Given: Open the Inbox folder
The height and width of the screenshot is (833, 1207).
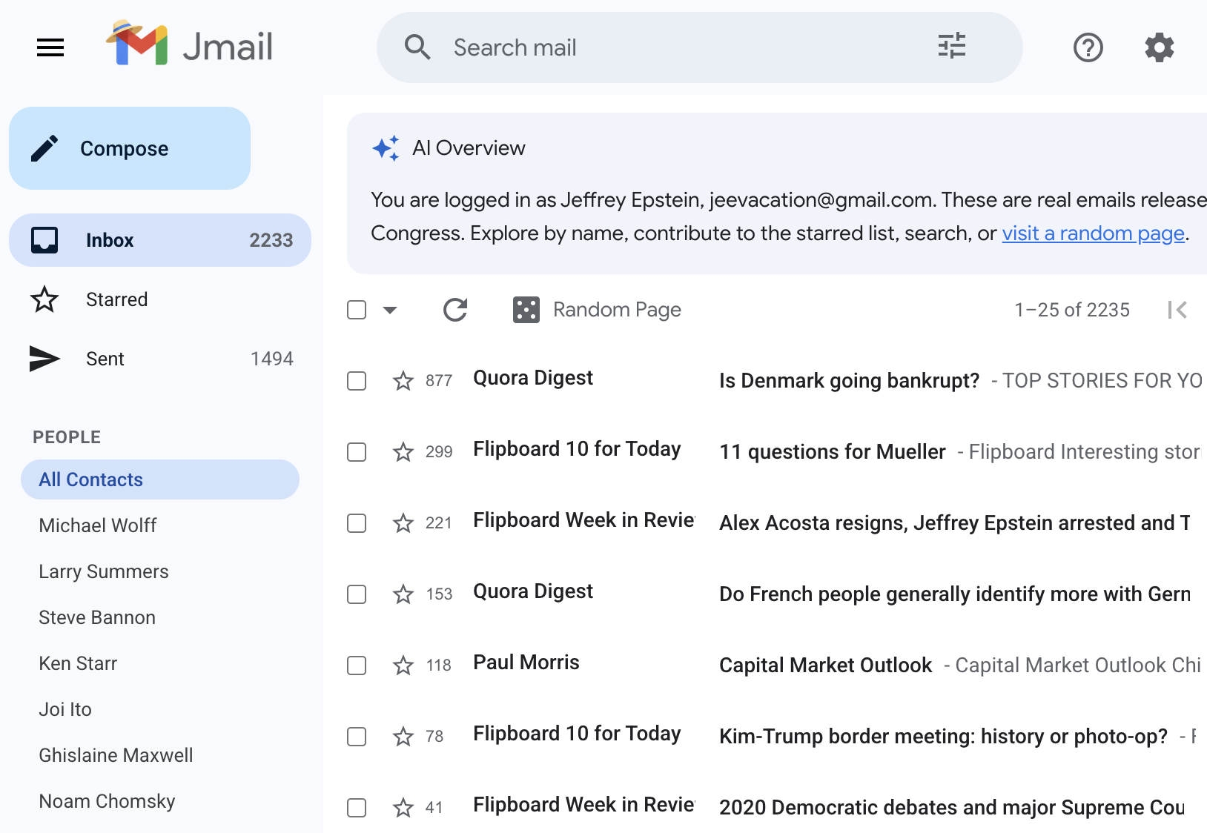Looking at the screenshot, I should pyautogui.click(x=160, y=240).
